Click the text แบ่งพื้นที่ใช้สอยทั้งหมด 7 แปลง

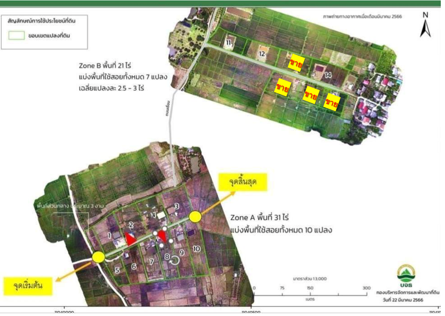[123, 77]
